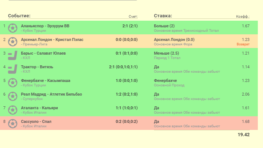Select event name Арсенал Лондон - Кристал Пэлас
Screen dimensions: 263x148
coord(52,40)
